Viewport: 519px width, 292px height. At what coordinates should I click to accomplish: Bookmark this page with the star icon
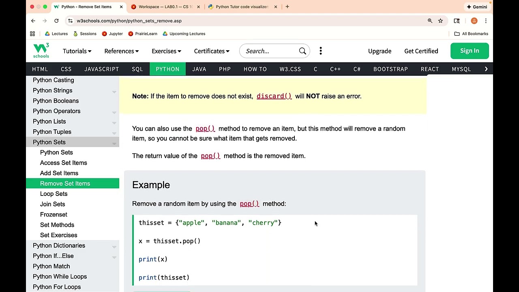pos(440,21)
